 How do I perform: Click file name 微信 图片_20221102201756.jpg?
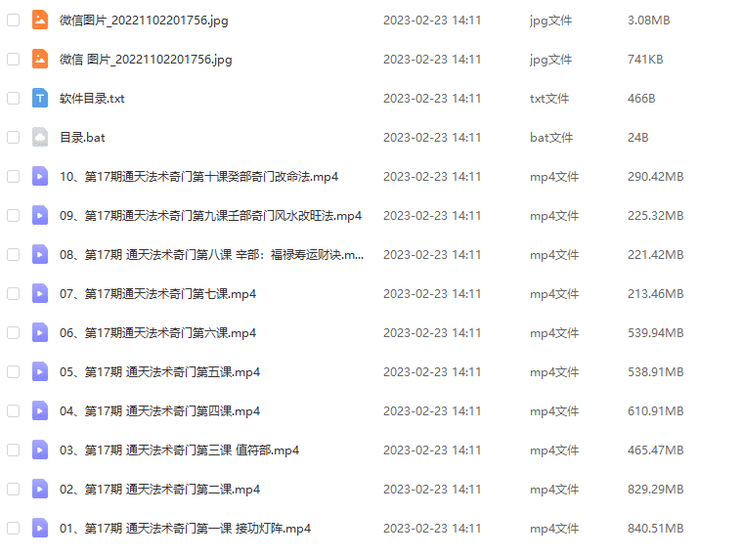click(146, 60)
